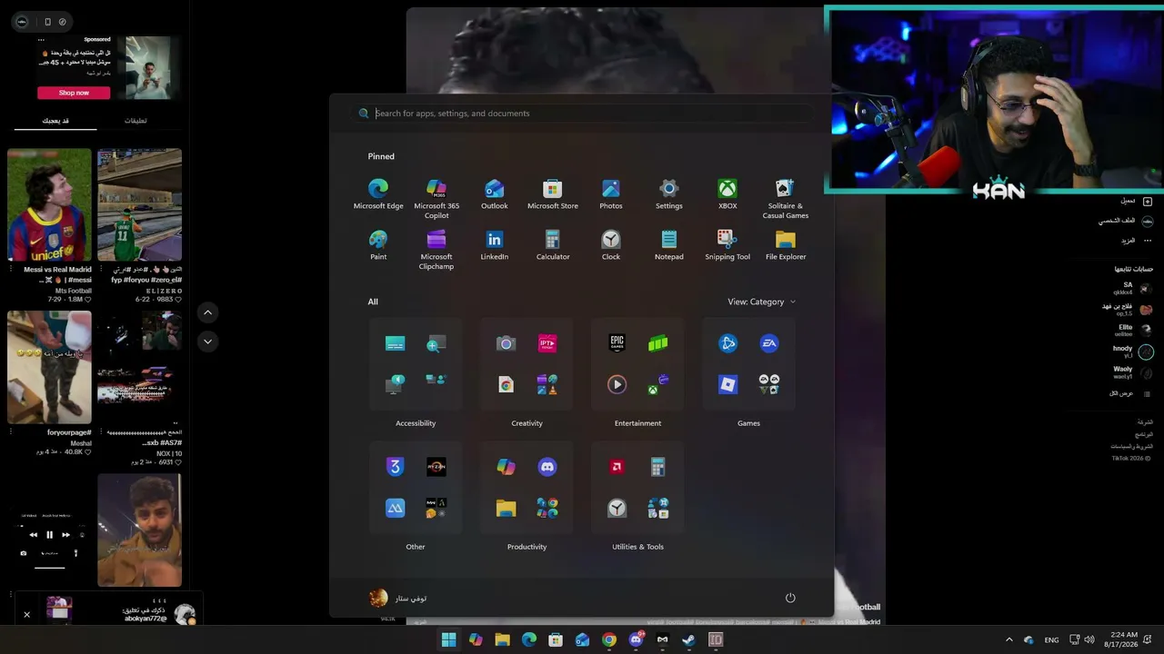1164x654 pixels.
Task: Open the volume control in system tray
Action: [x=1089, y=639]
